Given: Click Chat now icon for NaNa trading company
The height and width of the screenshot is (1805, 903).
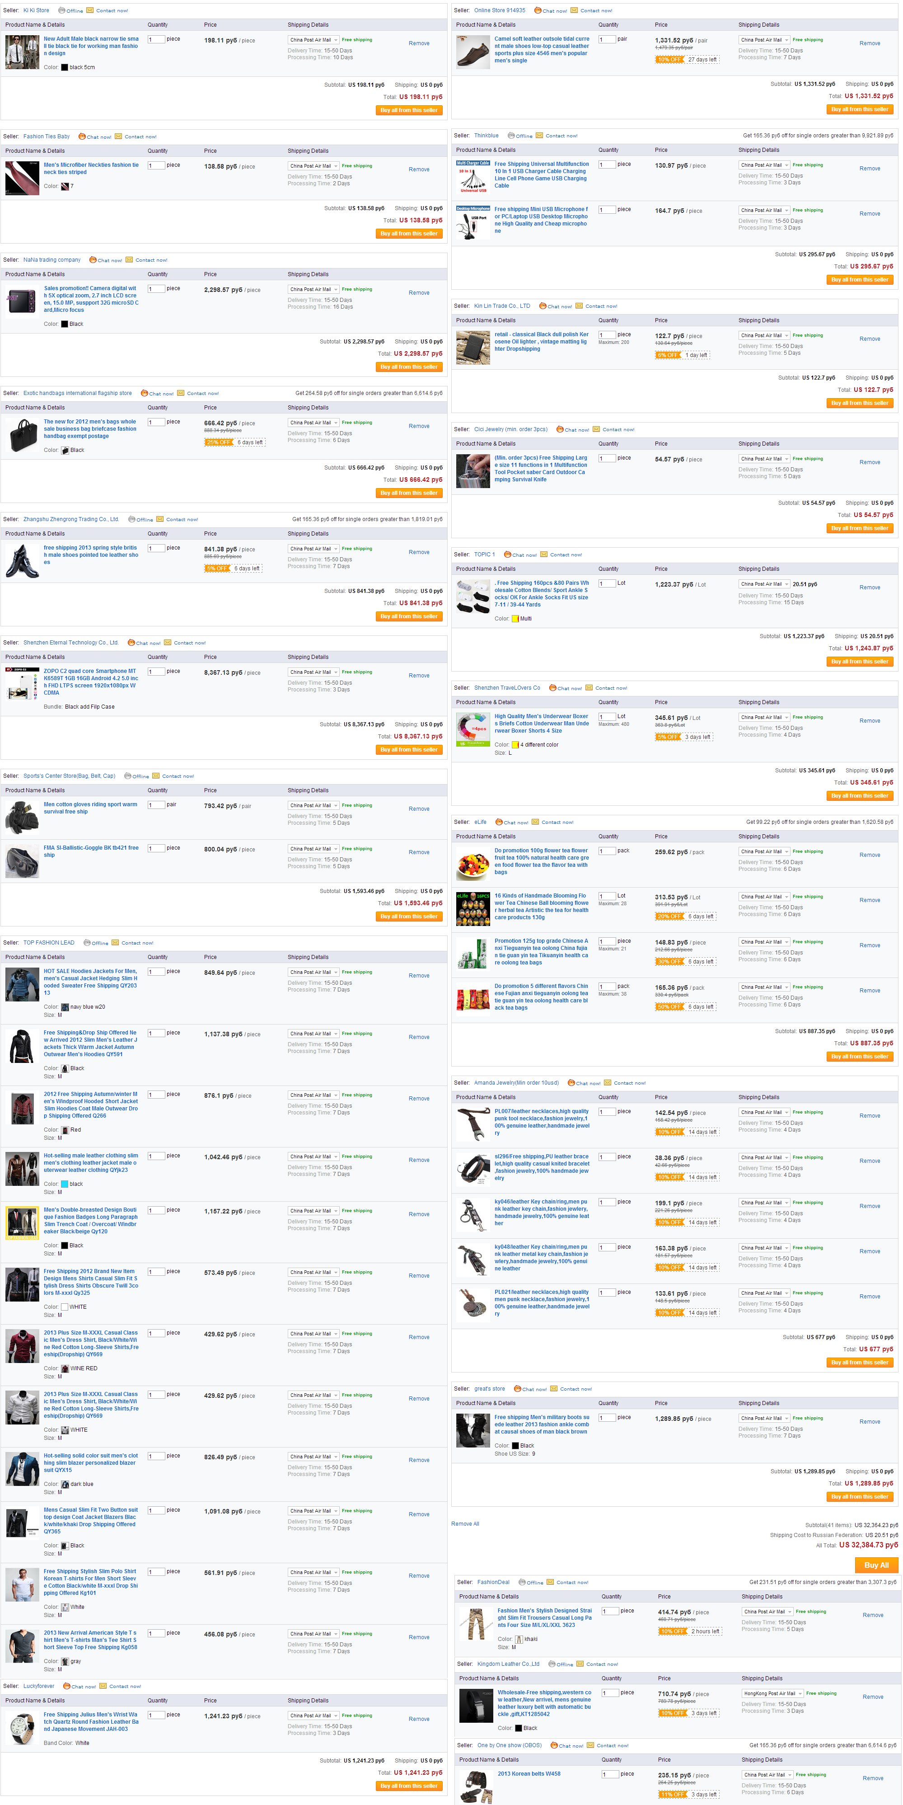Looking at the screenshot, I should click(93, 260).
